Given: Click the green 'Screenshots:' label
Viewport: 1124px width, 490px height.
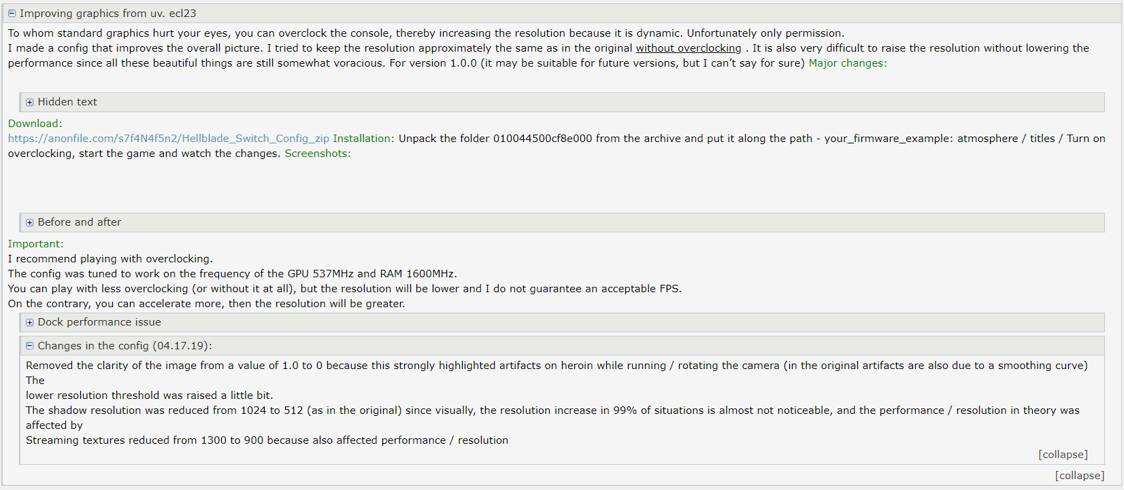Looking at the screenshot, I should tap(318, 154).
